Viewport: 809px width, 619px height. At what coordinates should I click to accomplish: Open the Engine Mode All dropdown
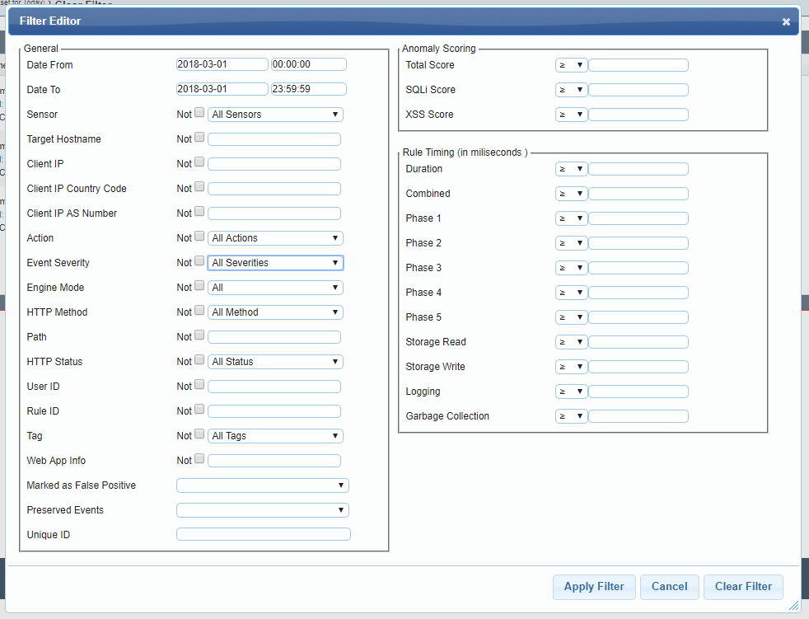click(275, 288)
